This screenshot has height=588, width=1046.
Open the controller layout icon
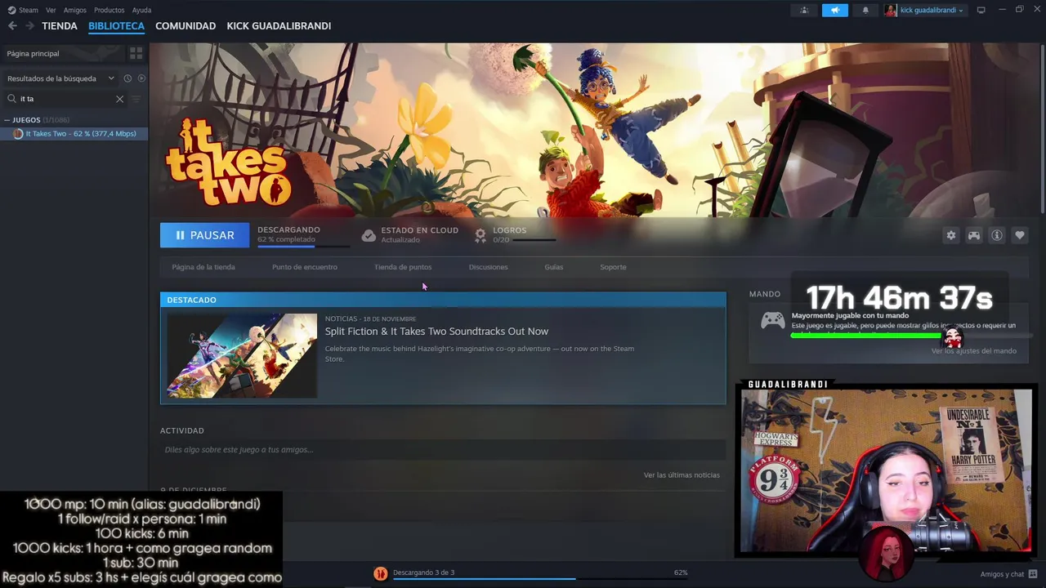(x=974, y=235)
